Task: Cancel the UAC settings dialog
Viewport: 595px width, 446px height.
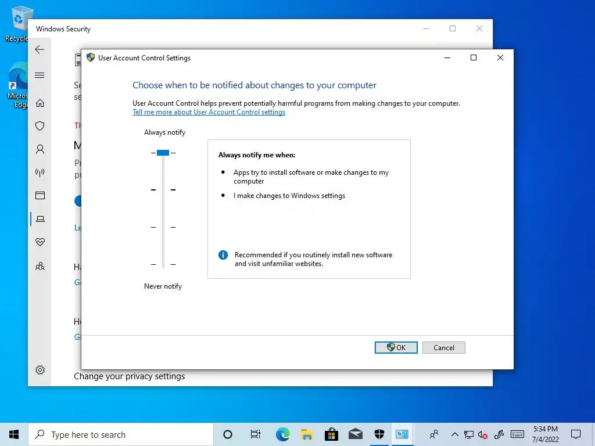Action: [x=443, y=348]
